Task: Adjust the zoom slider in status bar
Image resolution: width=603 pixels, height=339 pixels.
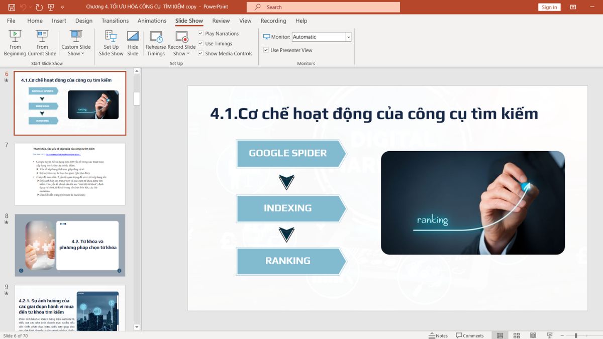Action: click(576, 335)
